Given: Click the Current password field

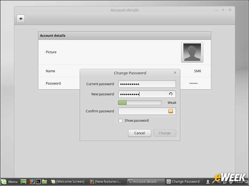Looking at the screenshot, I should 147,84.
